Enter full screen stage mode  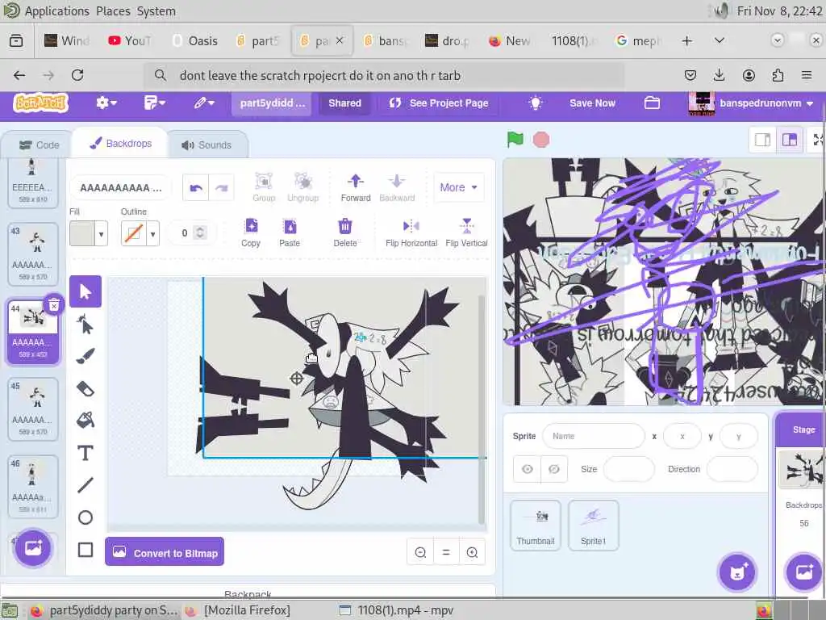pos(818,140)
